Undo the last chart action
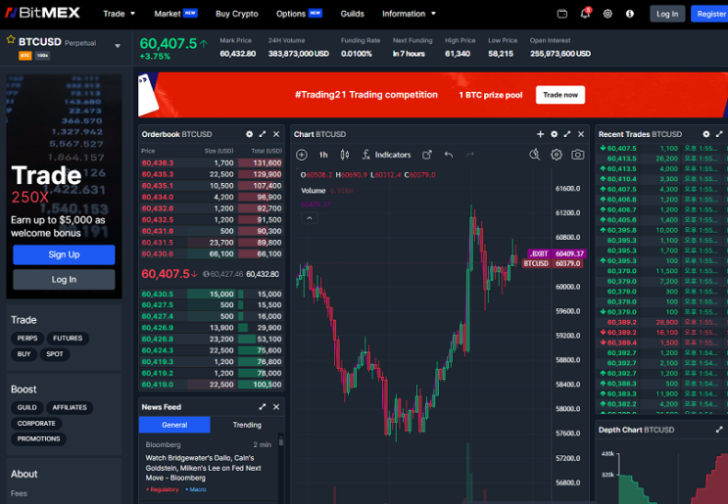 449,155
